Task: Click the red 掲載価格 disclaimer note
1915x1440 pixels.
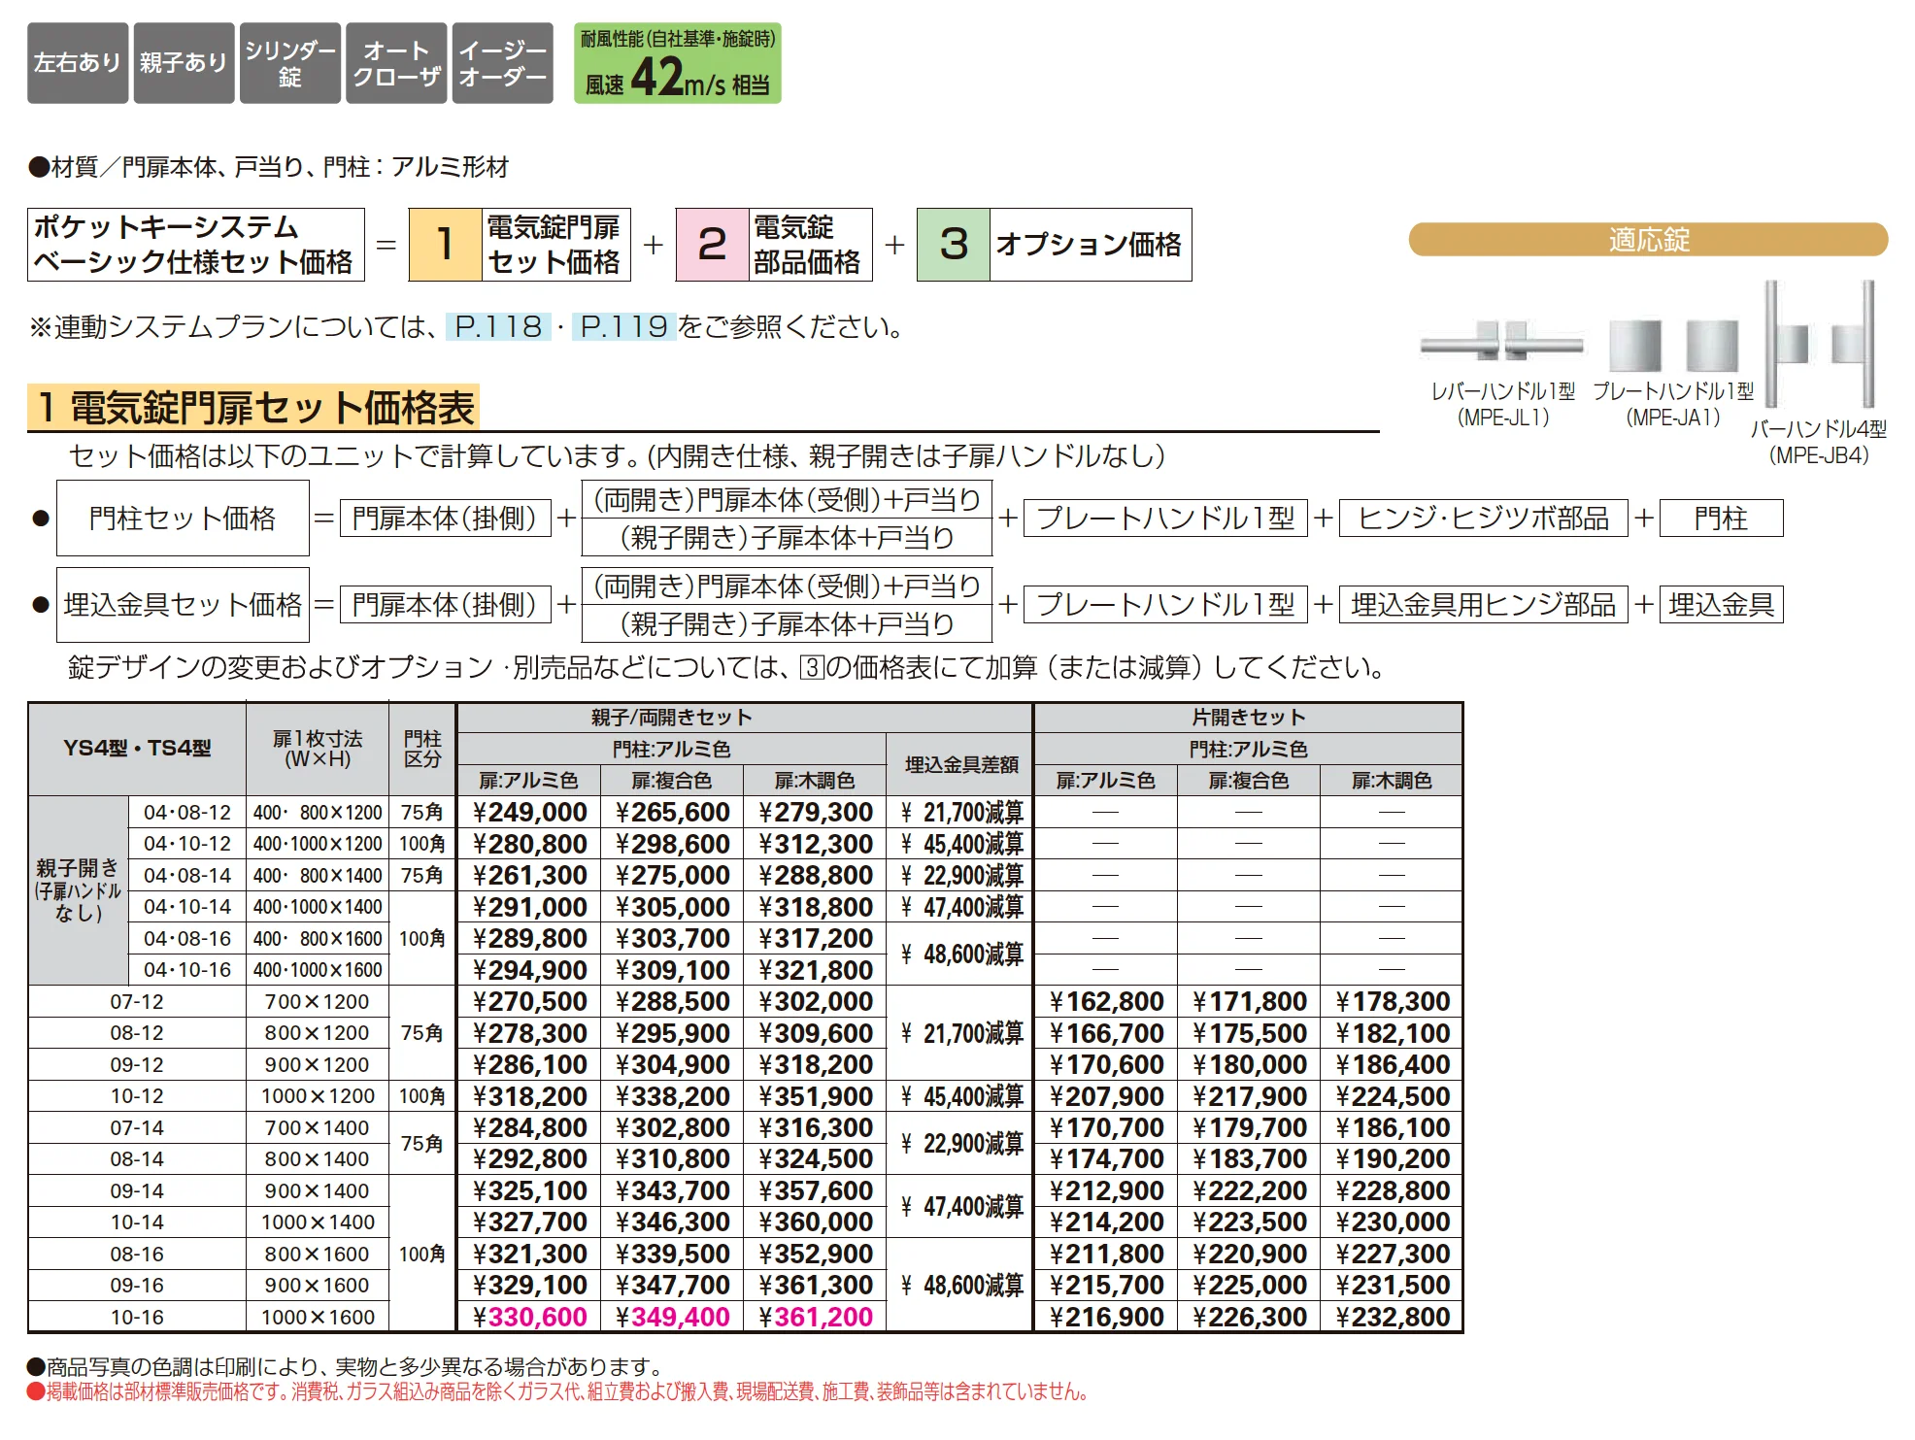Action: click(x=557, y=1392)
